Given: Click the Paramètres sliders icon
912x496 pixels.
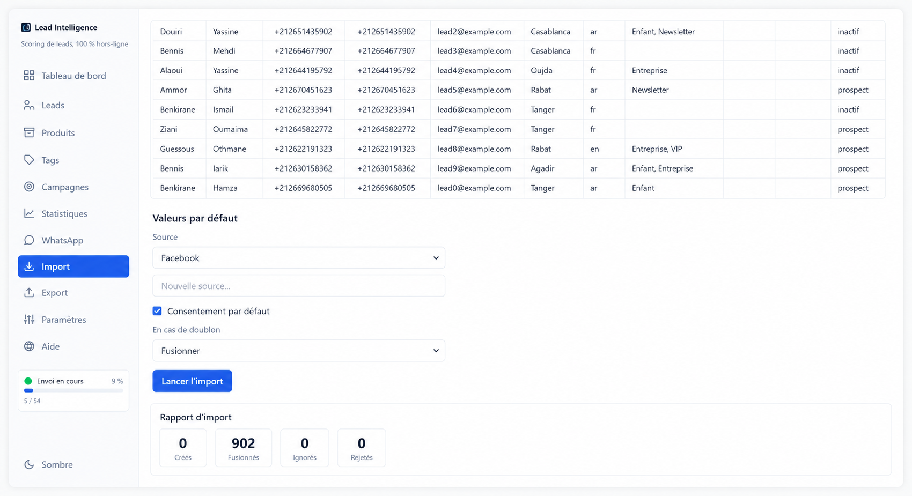Looking at the screenshot, I should [x=29, y=320].
